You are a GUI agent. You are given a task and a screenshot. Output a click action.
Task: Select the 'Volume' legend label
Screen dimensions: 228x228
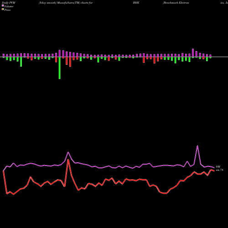point(9,6)
